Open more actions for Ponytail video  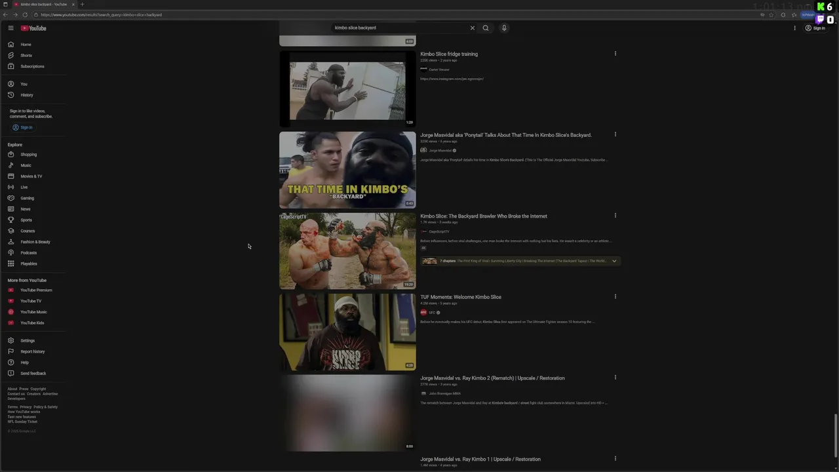(615, 134)
